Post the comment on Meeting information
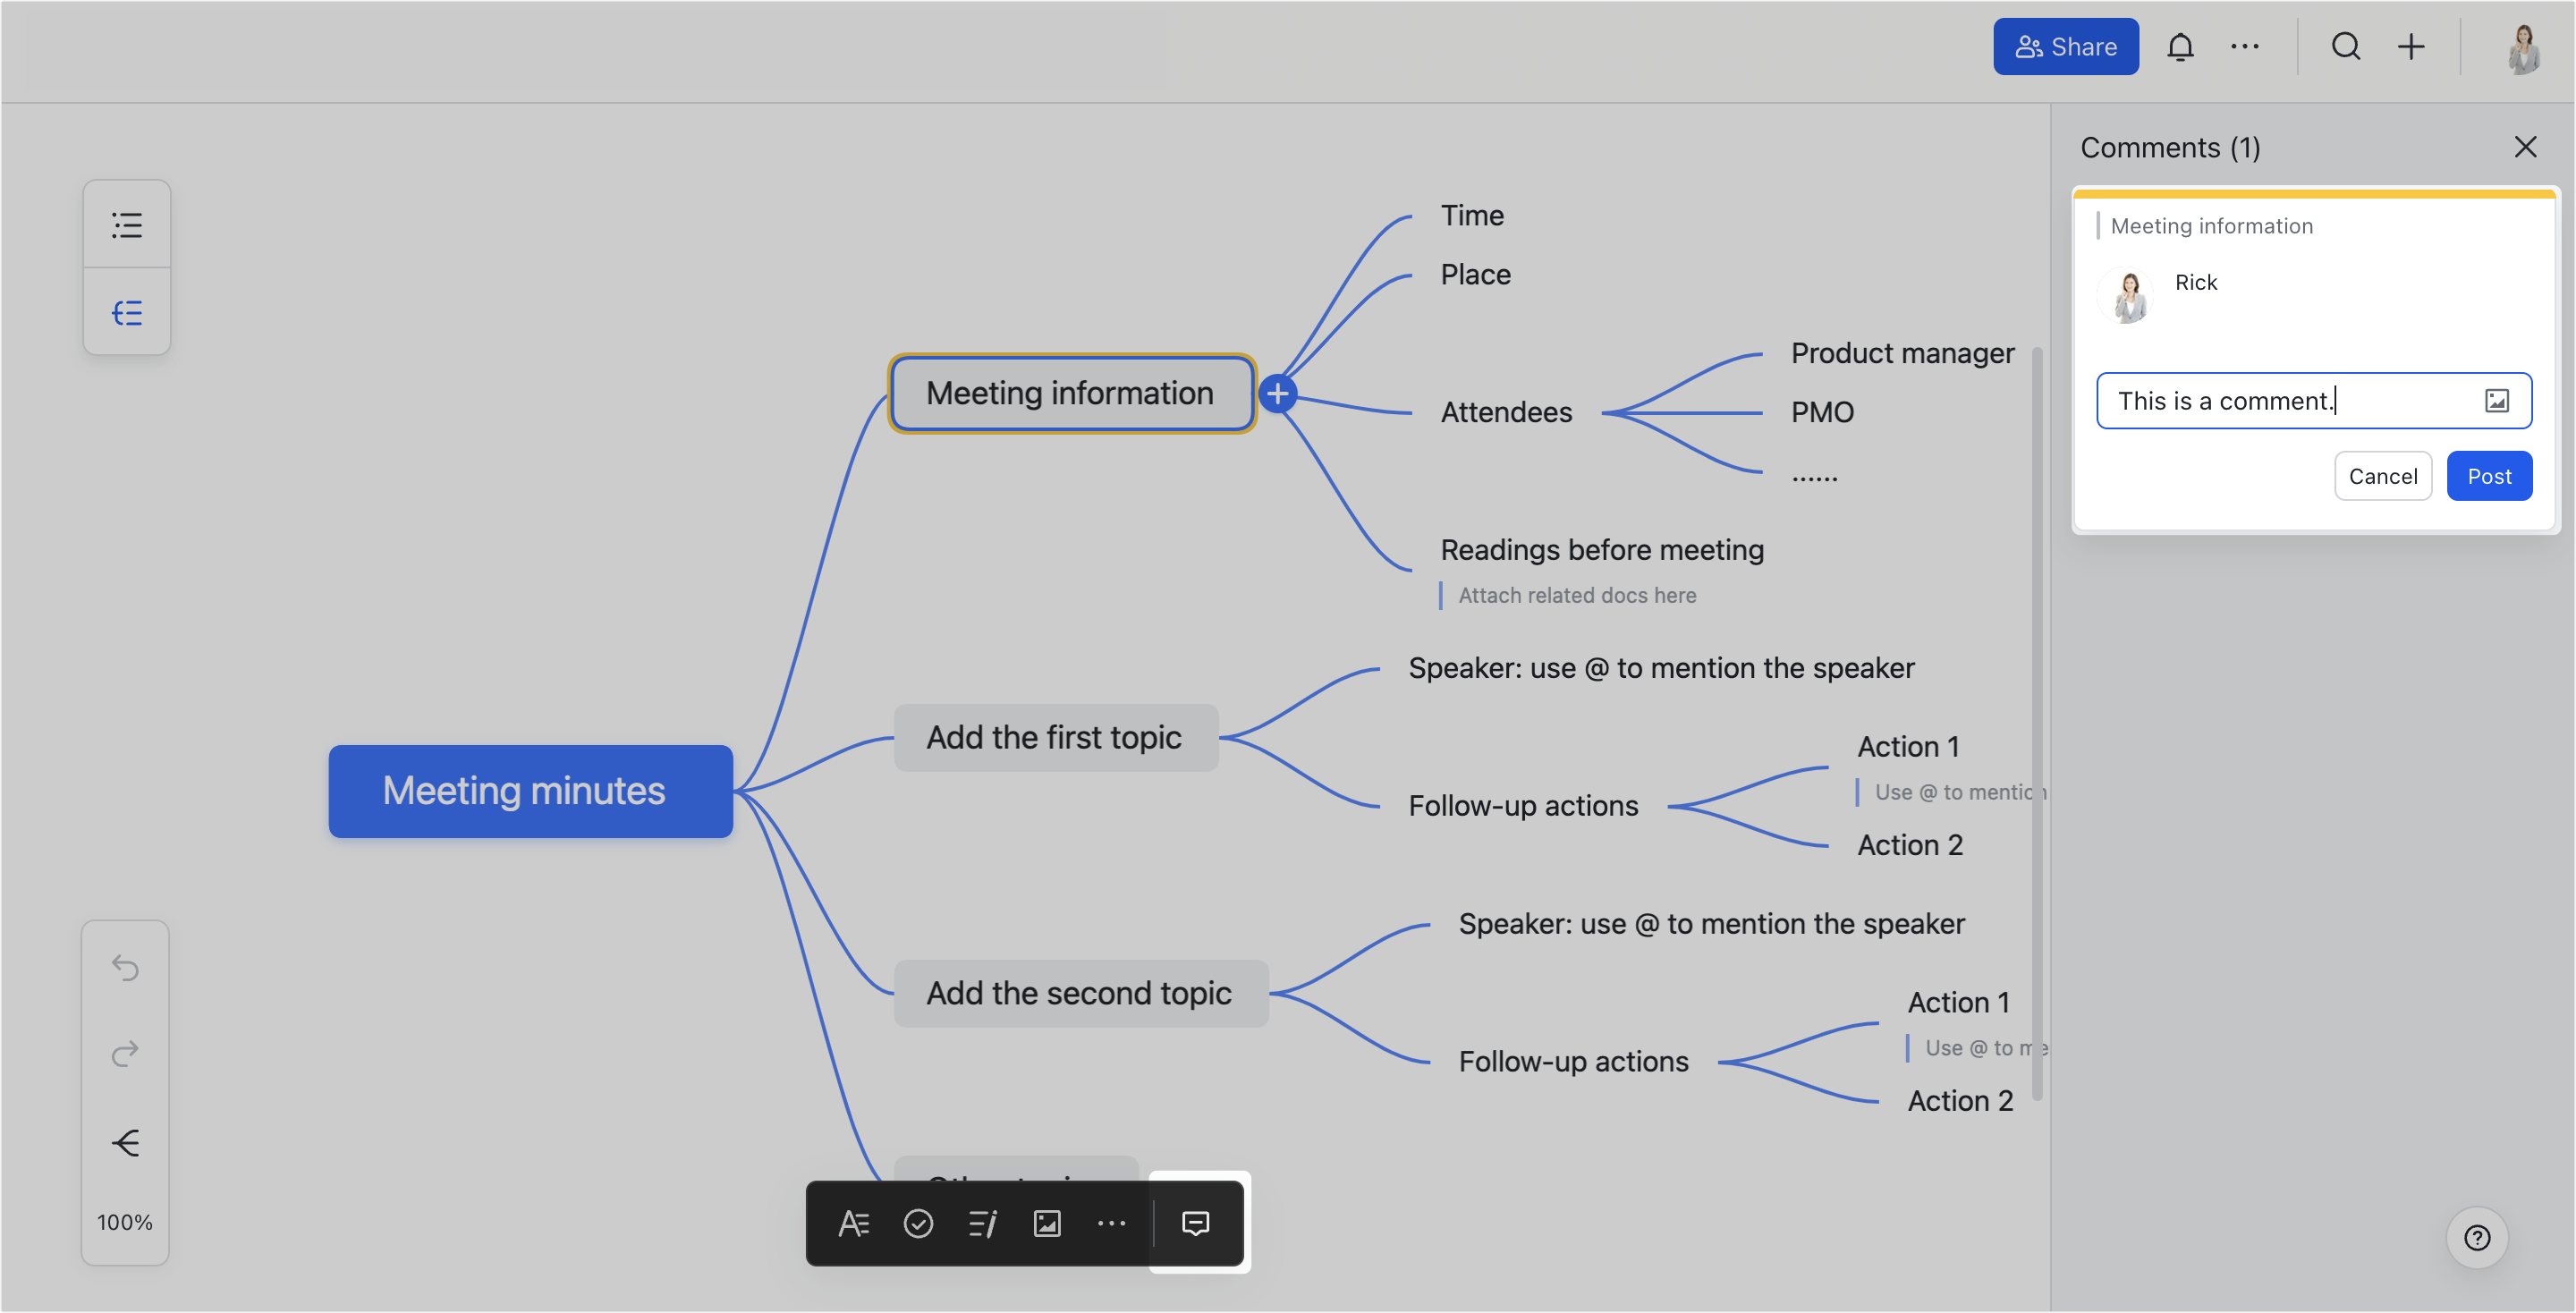 pyautogui.click(x=2489, y=476)
